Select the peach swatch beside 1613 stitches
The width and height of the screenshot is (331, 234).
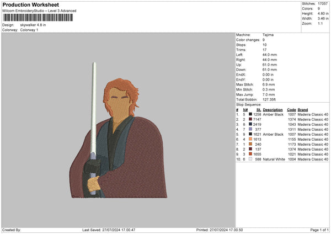point(250,139)
